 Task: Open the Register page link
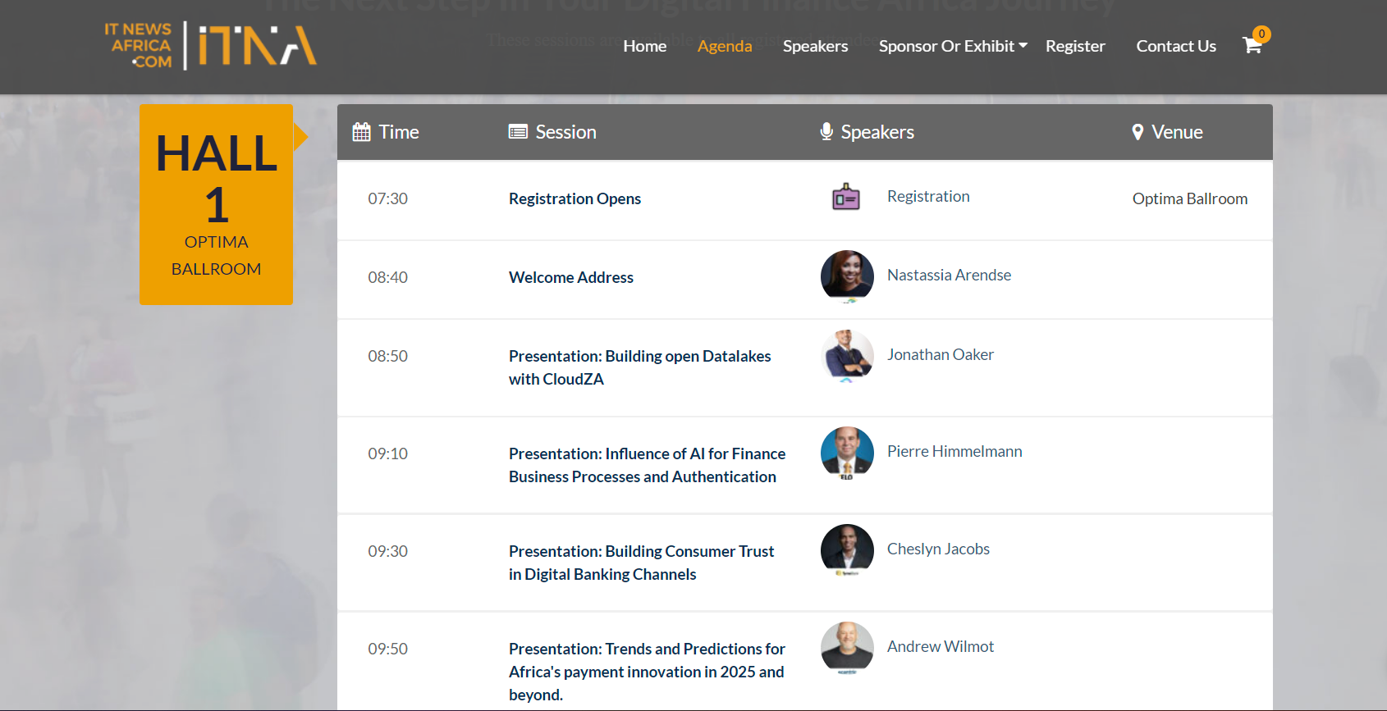pyautogui.click(x=1075, y=46)
